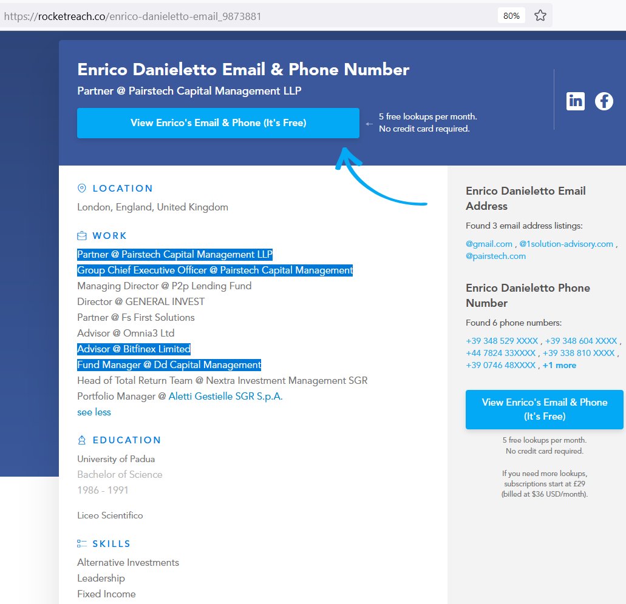
Task: Click phone number +39 338 810 XXXX
Action: point(579,353)
